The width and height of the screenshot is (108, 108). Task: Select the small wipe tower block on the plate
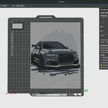click(x=18, y=26)
